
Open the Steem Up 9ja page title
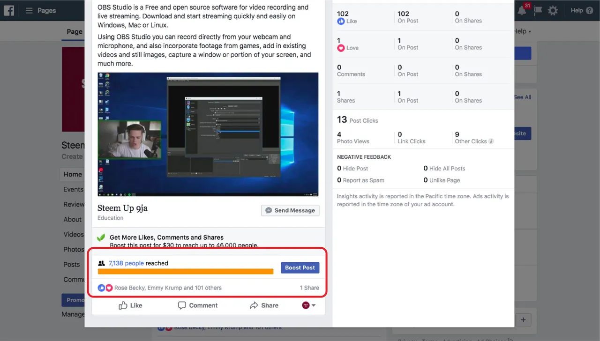tap(122, 208)
